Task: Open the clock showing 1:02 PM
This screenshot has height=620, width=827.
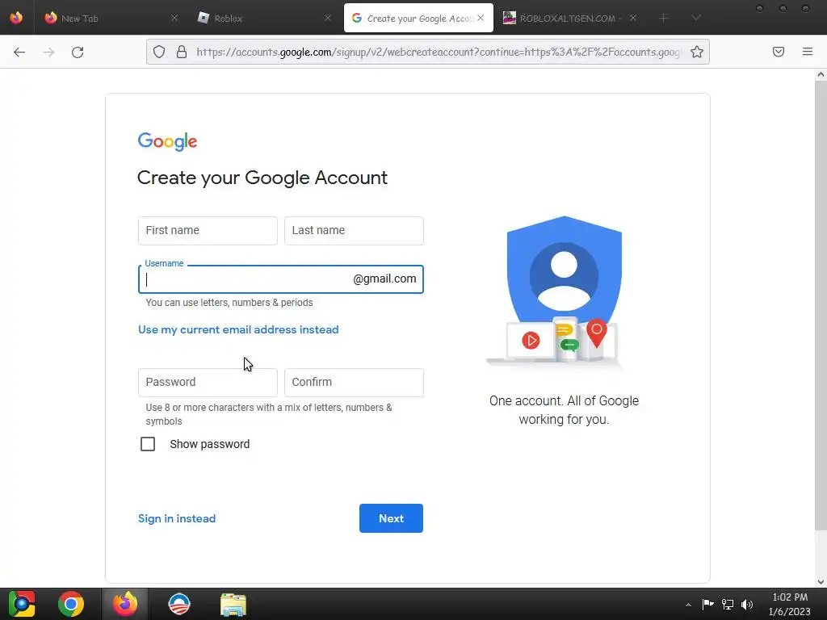Action: point(790,604)
